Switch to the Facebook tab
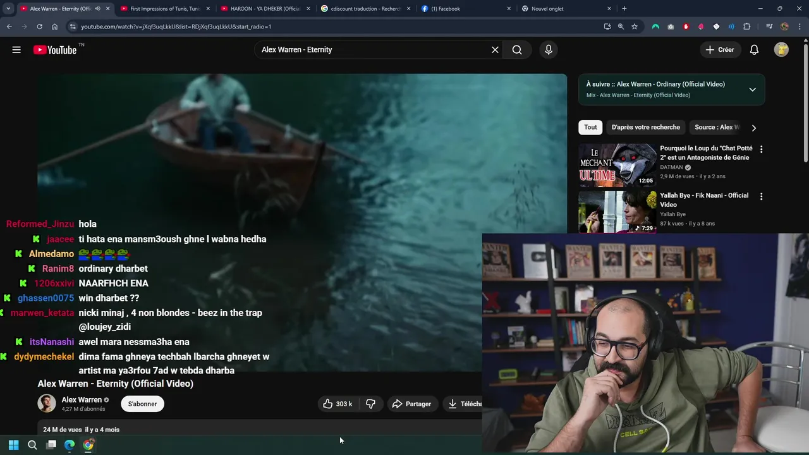This screenshot has height=455, width=809. (466, 9)
